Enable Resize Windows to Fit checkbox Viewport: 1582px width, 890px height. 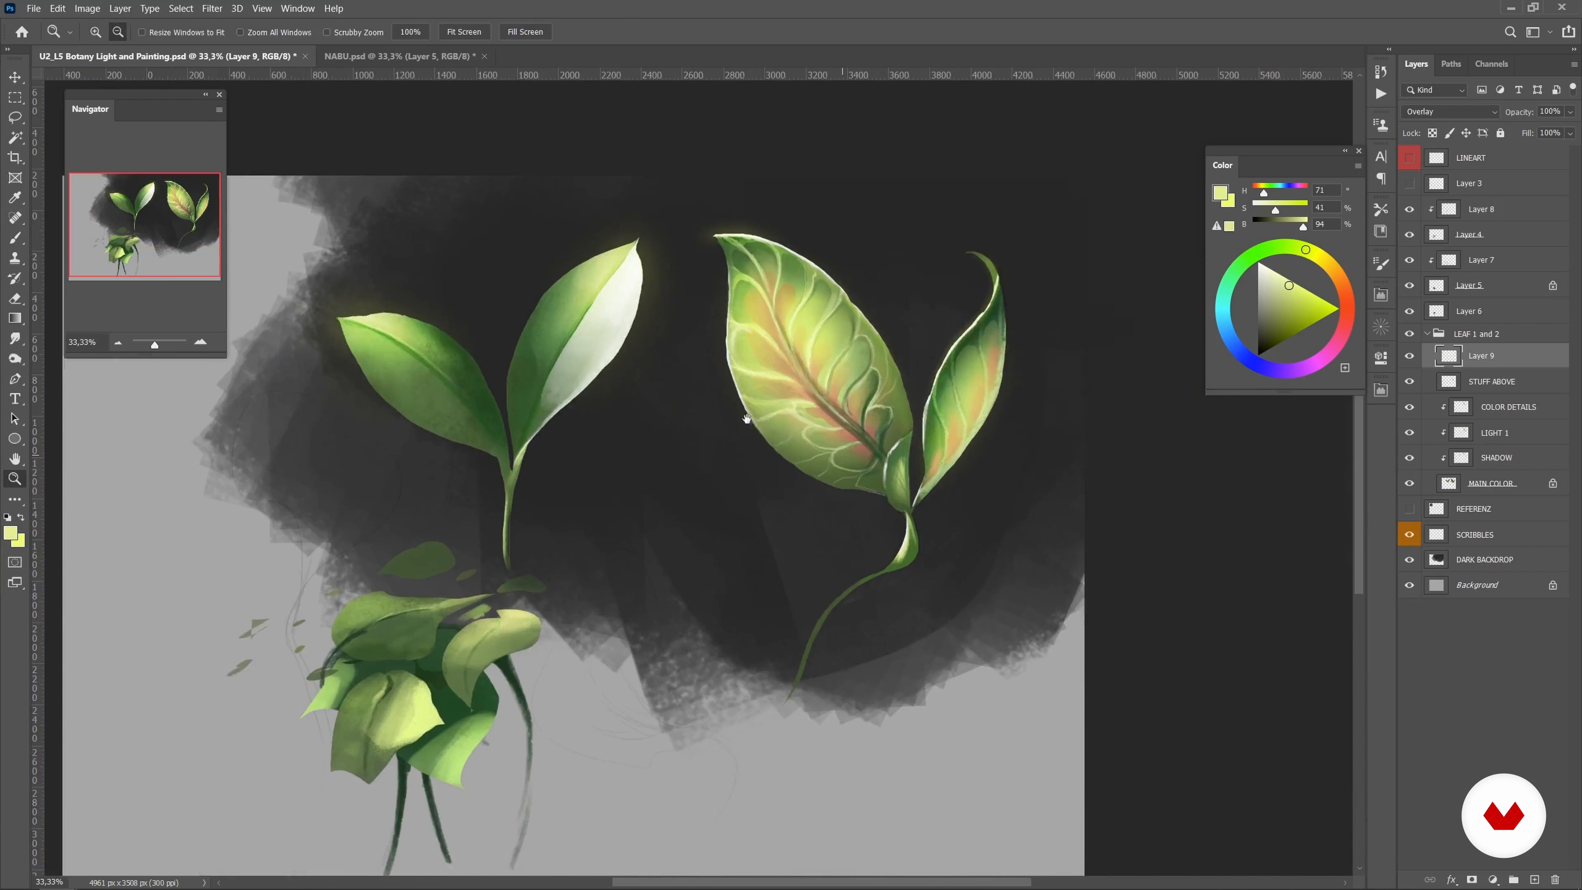click(142, 32)
